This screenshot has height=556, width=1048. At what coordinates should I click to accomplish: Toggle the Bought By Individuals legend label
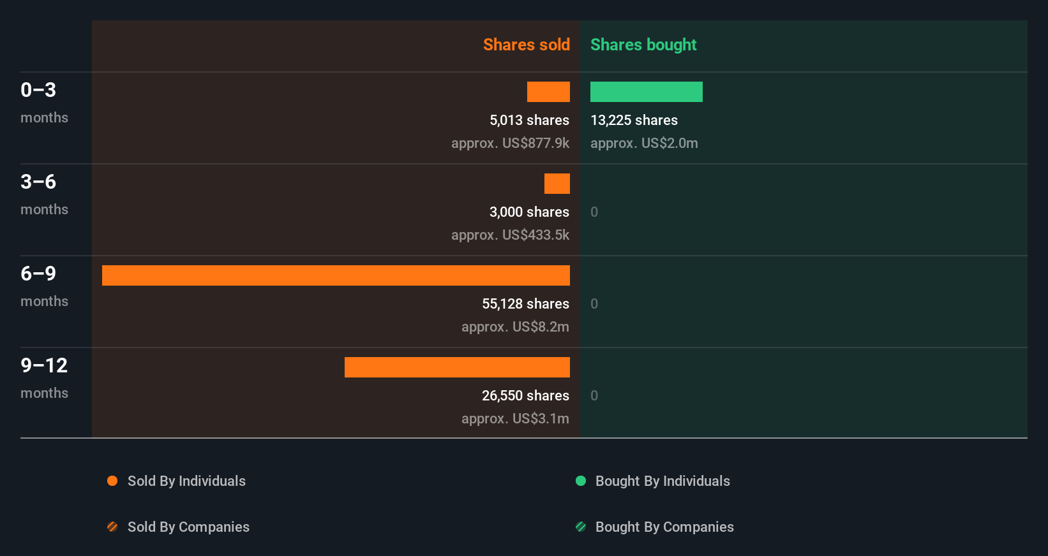(x=662, y=481)
